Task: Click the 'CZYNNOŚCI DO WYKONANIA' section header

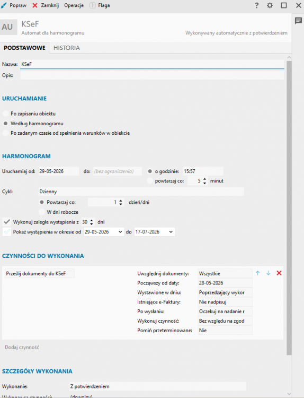Action: pyautogui.click(x=43, y=256)
